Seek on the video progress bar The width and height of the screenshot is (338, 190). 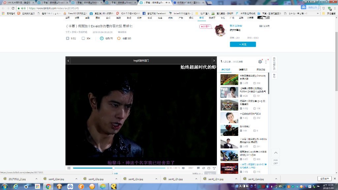[119, 168]
